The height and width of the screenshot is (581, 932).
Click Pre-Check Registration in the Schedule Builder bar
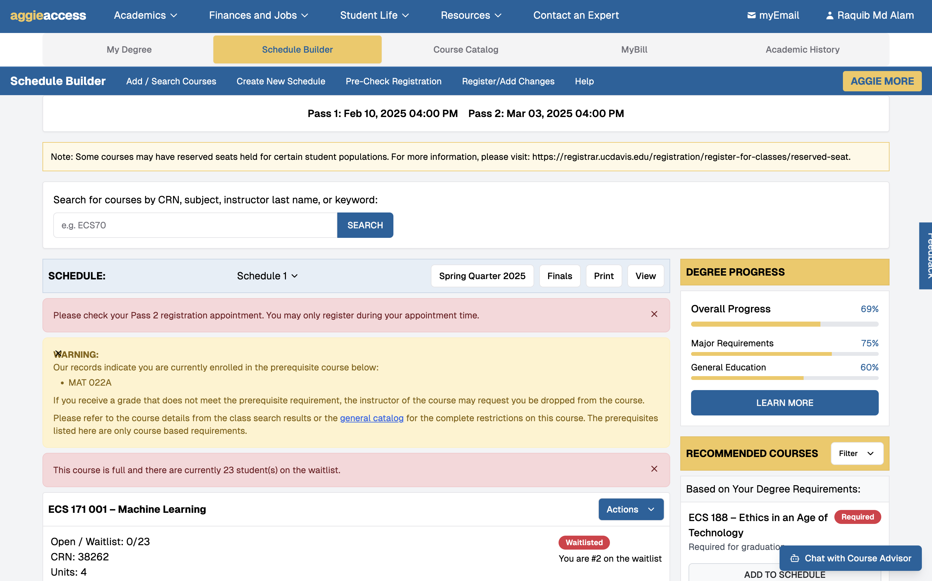click(x=393, y=81)
